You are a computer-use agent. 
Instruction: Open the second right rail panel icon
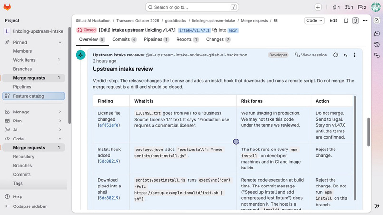377,33
